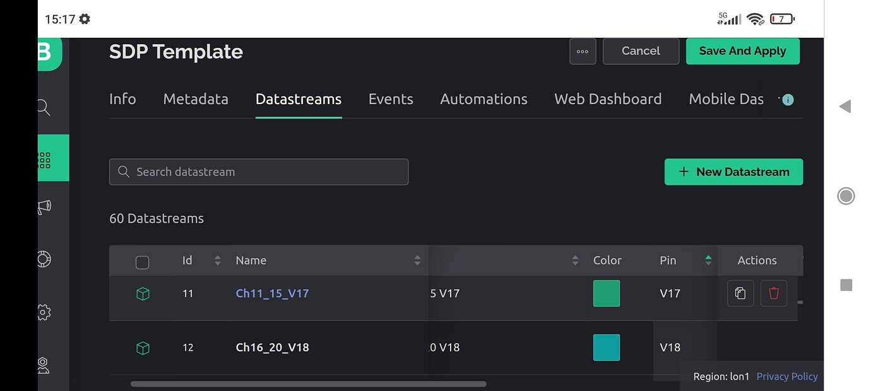The image size is (871, 391).
Task: Open the settings gear icon in the sidebar
Action: (x=43, y=312)
